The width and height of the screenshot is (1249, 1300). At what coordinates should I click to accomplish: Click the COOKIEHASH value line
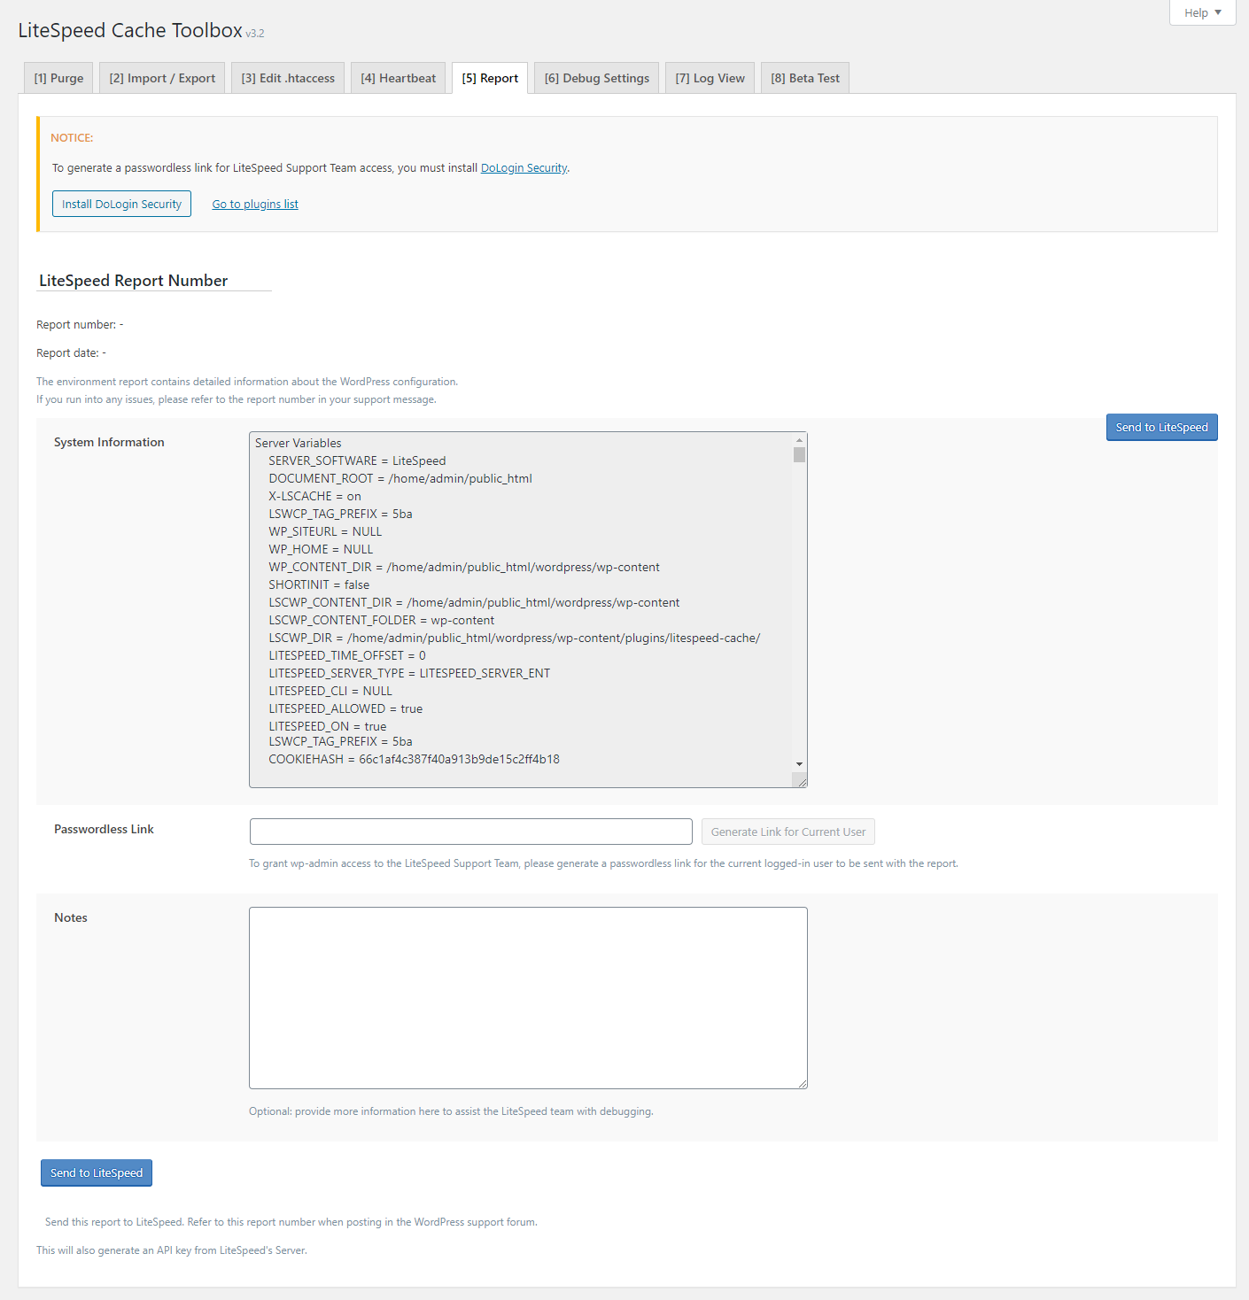(x=414, y=759)
